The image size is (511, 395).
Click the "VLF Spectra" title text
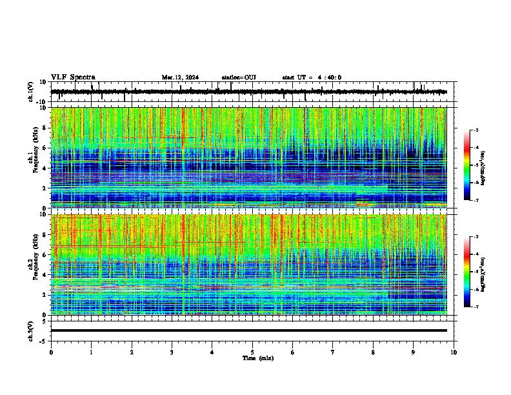73,77
